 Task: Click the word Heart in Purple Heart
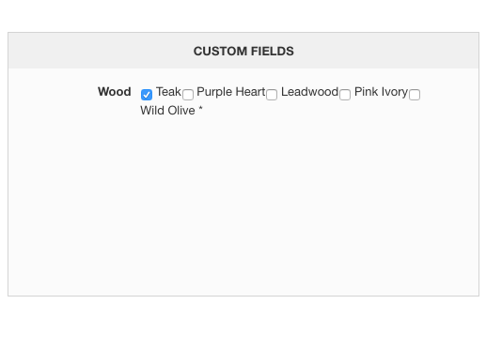[x=250, y=92]
